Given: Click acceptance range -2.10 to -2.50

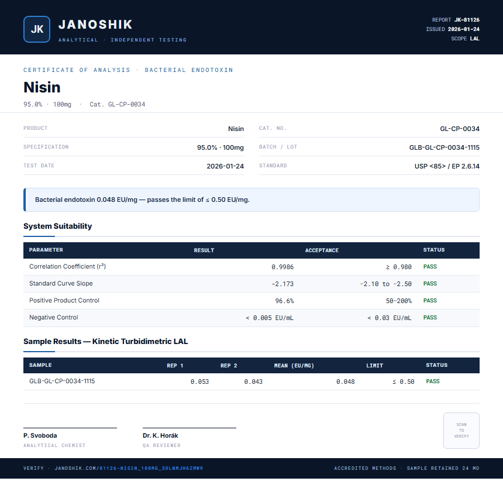Looking at the screenshot, I should pos(385,284).
